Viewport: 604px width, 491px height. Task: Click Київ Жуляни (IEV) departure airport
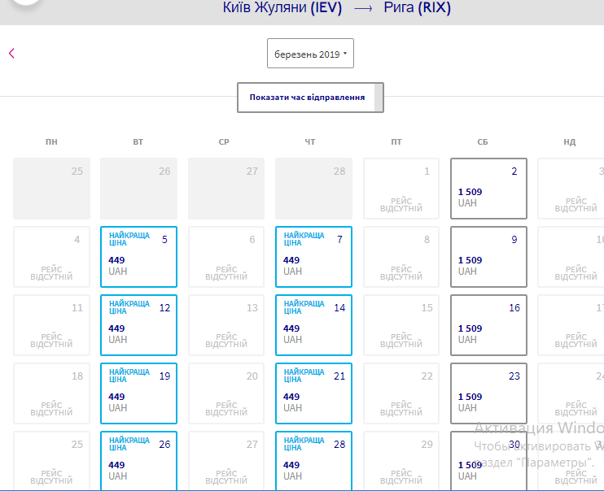click(x=282, y=8)
